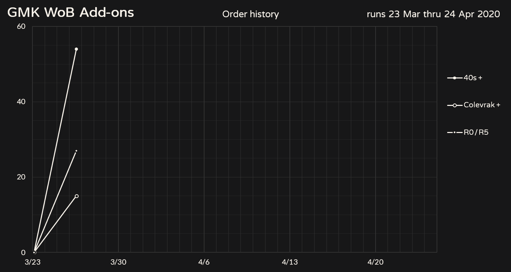The height and width of the screenshot is (272, 511).
Task: Click the run dates text at top right
Action: click(433, 14)
